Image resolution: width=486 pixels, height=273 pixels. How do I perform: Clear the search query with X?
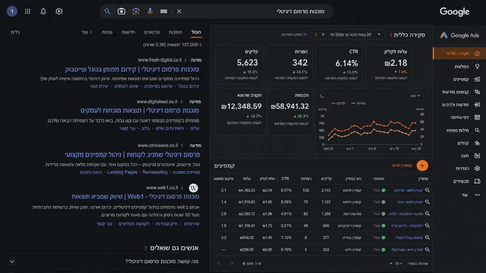click(179, 11)
